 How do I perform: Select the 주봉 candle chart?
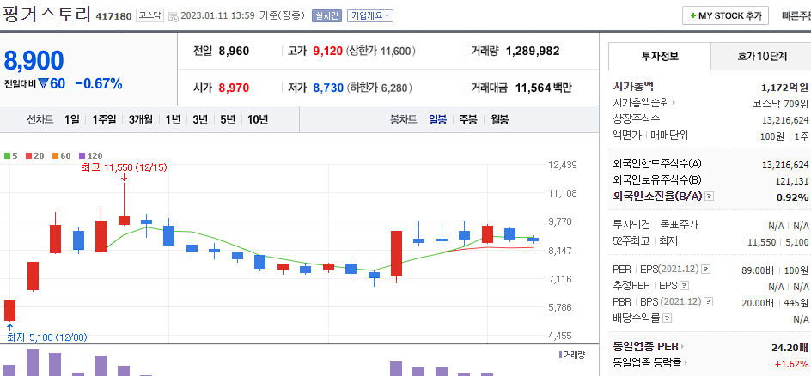(x=468, y=120)
